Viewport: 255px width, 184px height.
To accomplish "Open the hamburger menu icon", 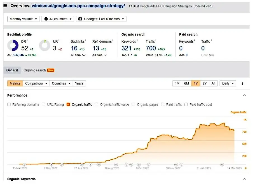I will pyautogui.click(x=5, y=6).
